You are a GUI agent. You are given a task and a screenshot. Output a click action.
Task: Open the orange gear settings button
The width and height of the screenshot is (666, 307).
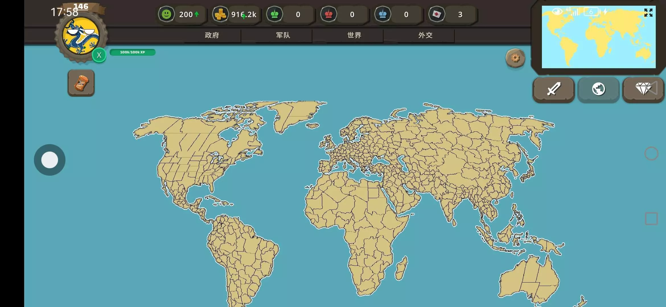pos(515,58)
